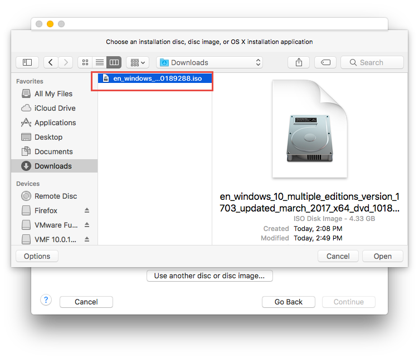
Task: Eject the Firefox volume
Action: coord(87,210)
